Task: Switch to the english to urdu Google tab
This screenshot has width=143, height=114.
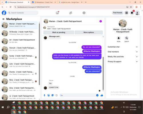Action: click(70, 2)
